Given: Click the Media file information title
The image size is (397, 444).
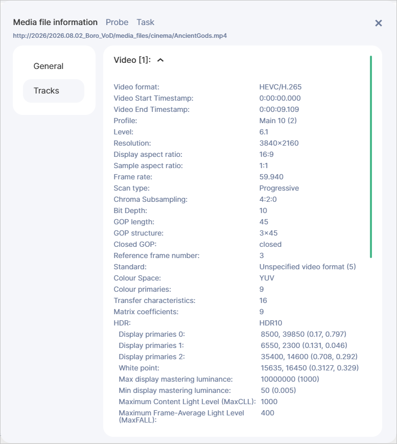Looking at the screenshot, I should [55, 22].
